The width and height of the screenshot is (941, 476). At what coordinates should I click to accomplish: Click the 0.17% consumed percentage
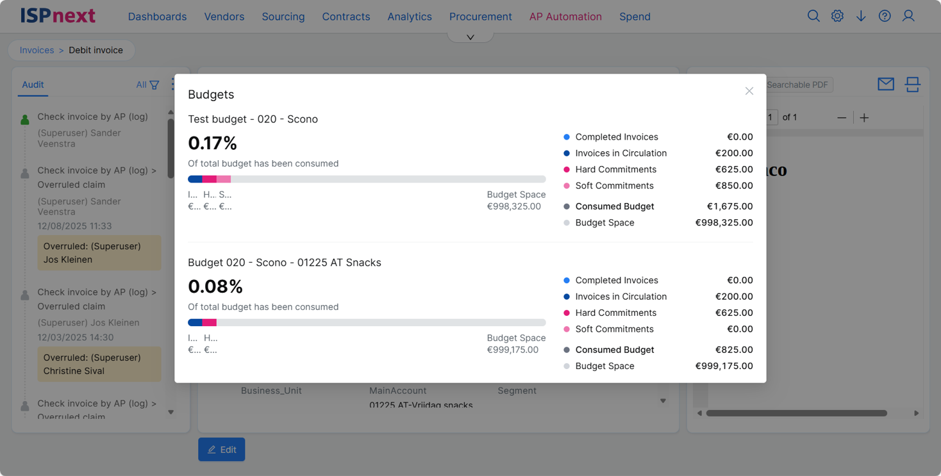[x=212, y=143]
